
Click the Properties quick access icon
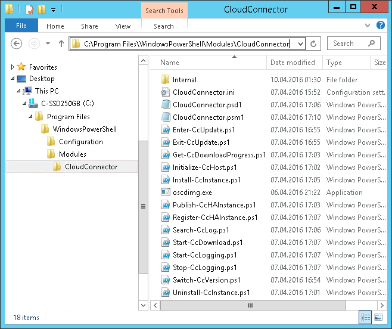29,10
